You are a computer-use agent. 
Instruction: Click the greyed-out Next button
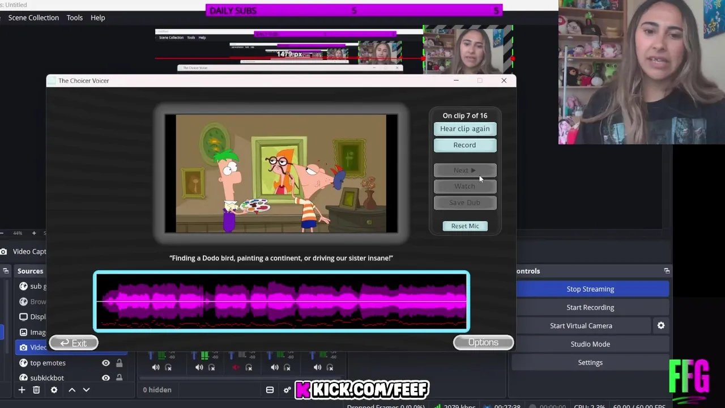465,170
